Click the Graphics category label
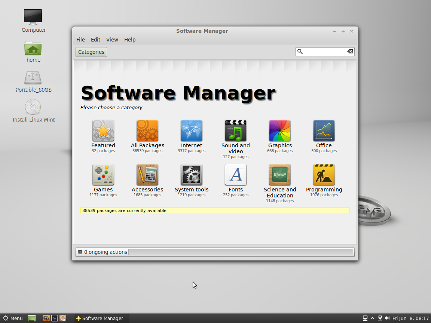 tap(280, 145)
